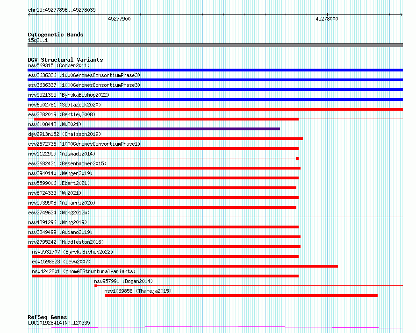Click nsv5521355 (ByrskaBishop2022) label
Screen dimensions: 416x333
(69, 95)
